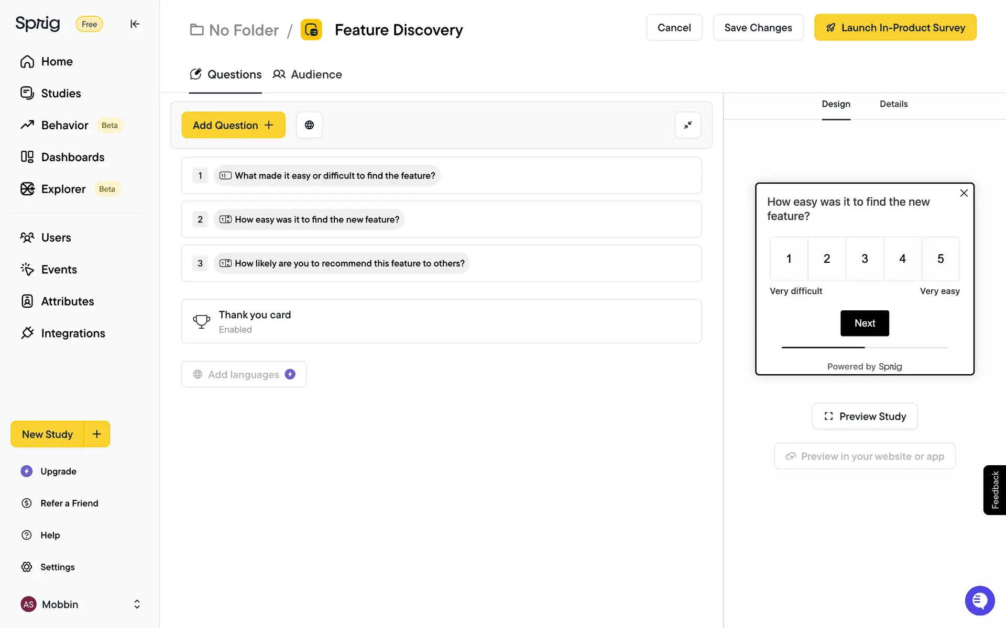Open the chat support bubble
The width and height of the screenshot is (1006, 628).
pos(979,601)
